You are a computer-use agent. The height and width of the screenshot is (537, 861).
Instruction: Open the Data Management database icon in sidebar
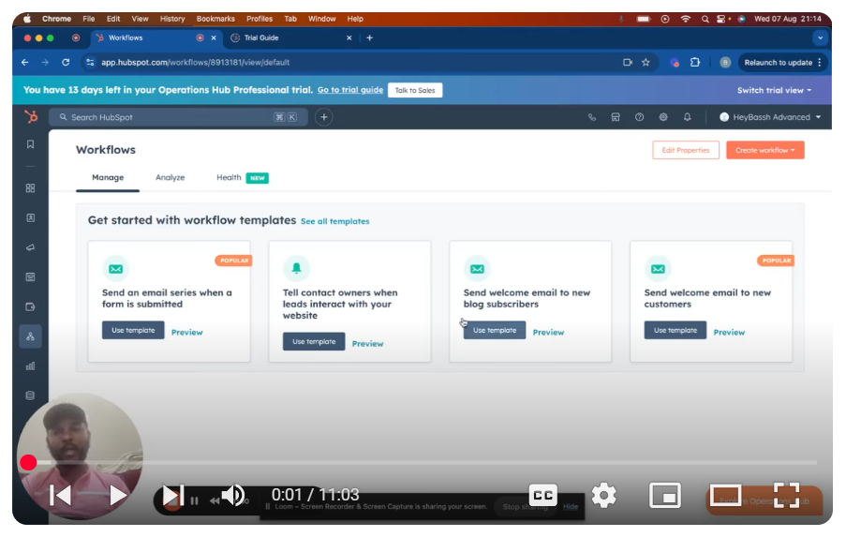pos(30,395)
